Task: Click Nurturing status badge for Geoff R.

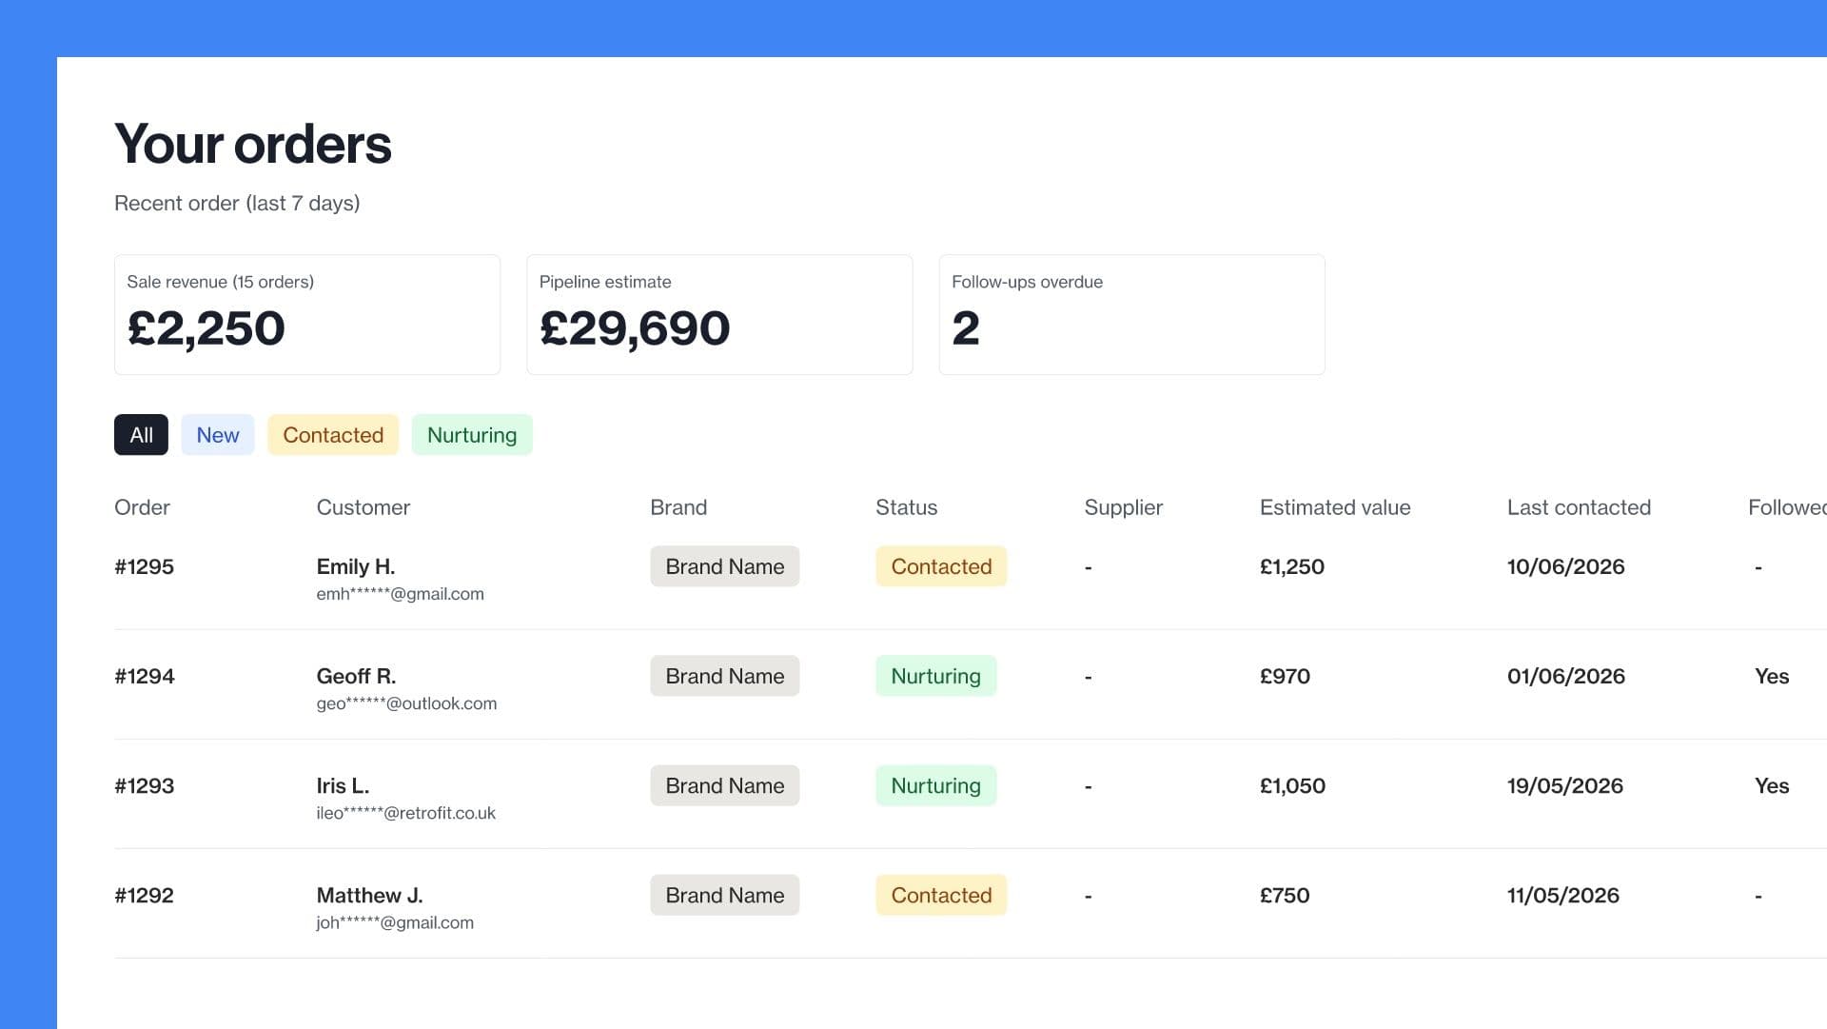Action: [936, 676]
